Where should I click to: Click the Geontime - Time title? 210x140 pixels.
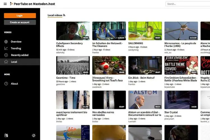click(66, 78)
